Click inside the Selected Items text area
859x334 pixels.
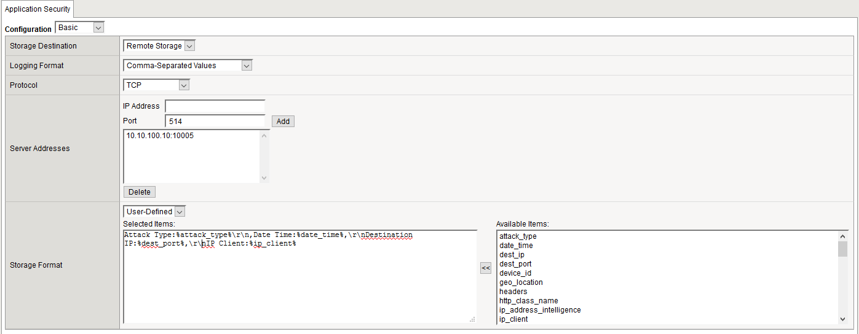(x=299, y=282)
